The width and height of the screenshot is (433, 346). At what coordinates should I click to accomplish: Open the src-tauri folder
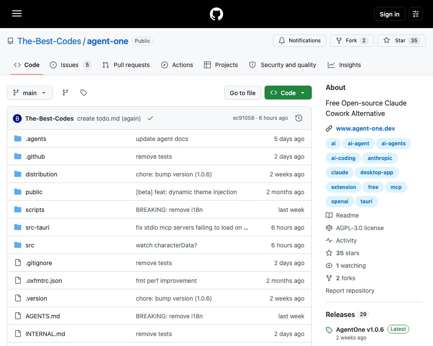[x=38, y=227]
